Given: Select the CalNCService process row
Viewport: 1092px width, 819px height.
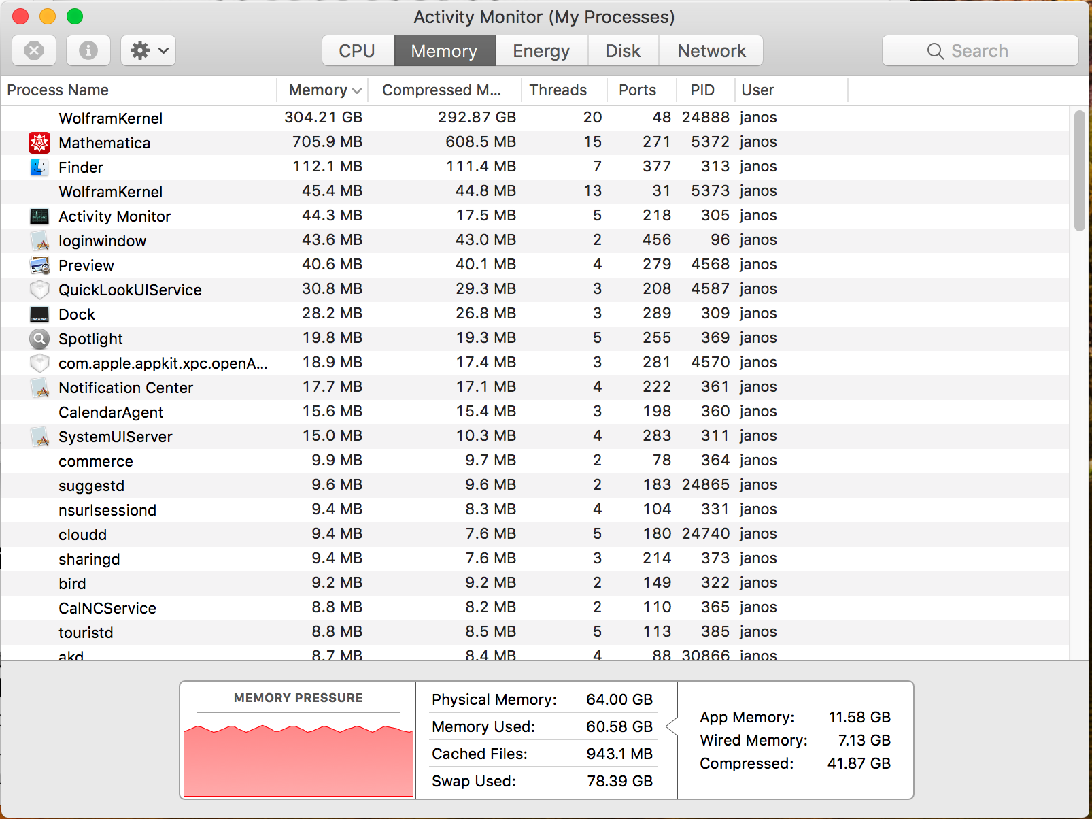Looking at the screenshot, I should click(x=535, y=607).
